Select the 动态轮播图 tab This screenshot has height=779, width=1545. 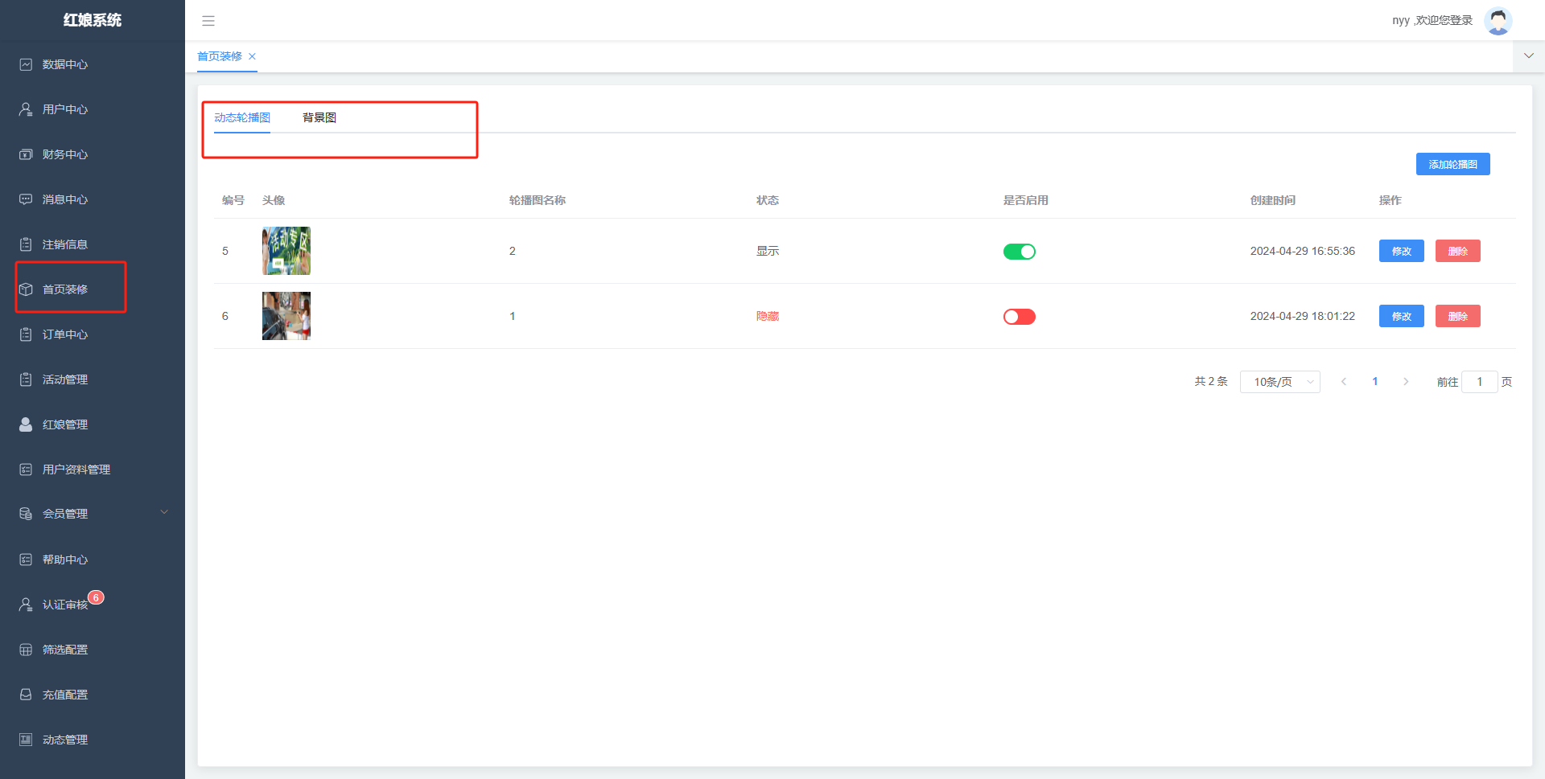click(x=242, y=117)
